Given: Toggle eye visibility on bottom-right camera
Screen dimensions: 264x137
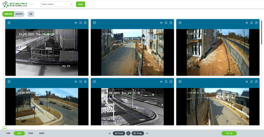Looking at the screenshot, I should [247, 82].
